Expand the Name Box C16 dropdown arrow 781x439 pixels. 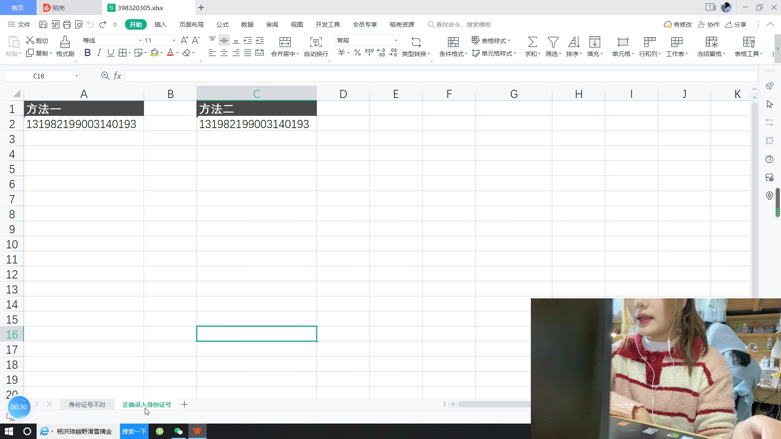point(76,76)
